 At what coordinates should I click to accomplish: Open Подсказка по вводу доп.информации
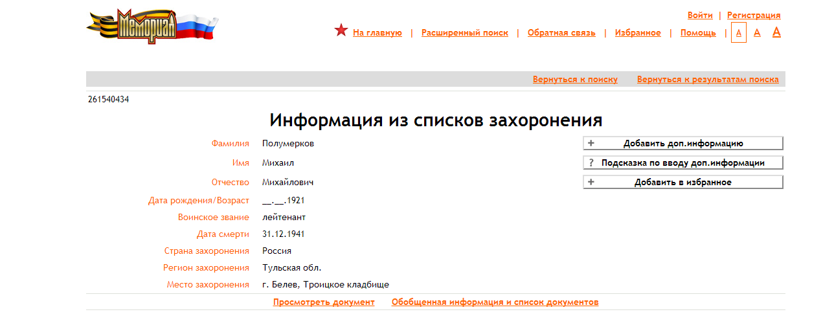tap(683, 163)
